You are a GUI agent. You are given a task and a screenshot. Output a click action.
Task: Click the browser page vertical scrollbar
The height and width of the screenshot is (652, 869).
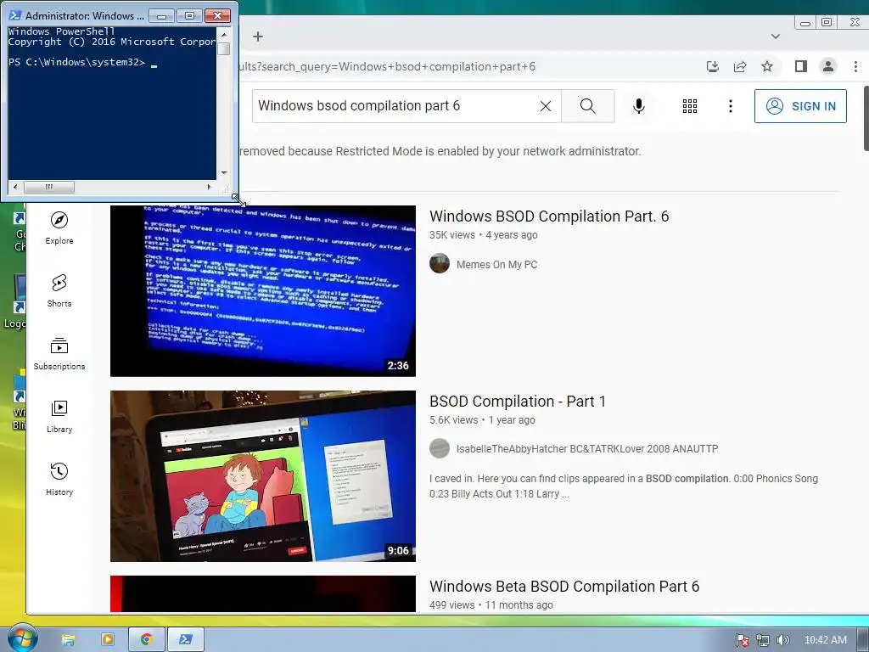[866, 117]
